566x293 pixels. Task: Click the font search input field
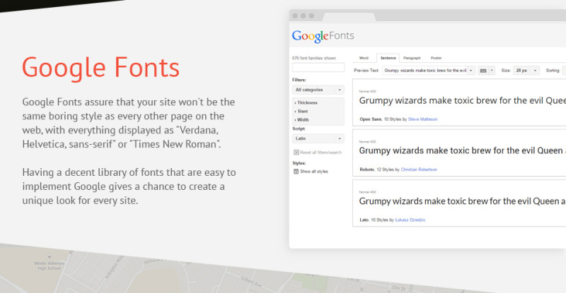coord(318,67)
